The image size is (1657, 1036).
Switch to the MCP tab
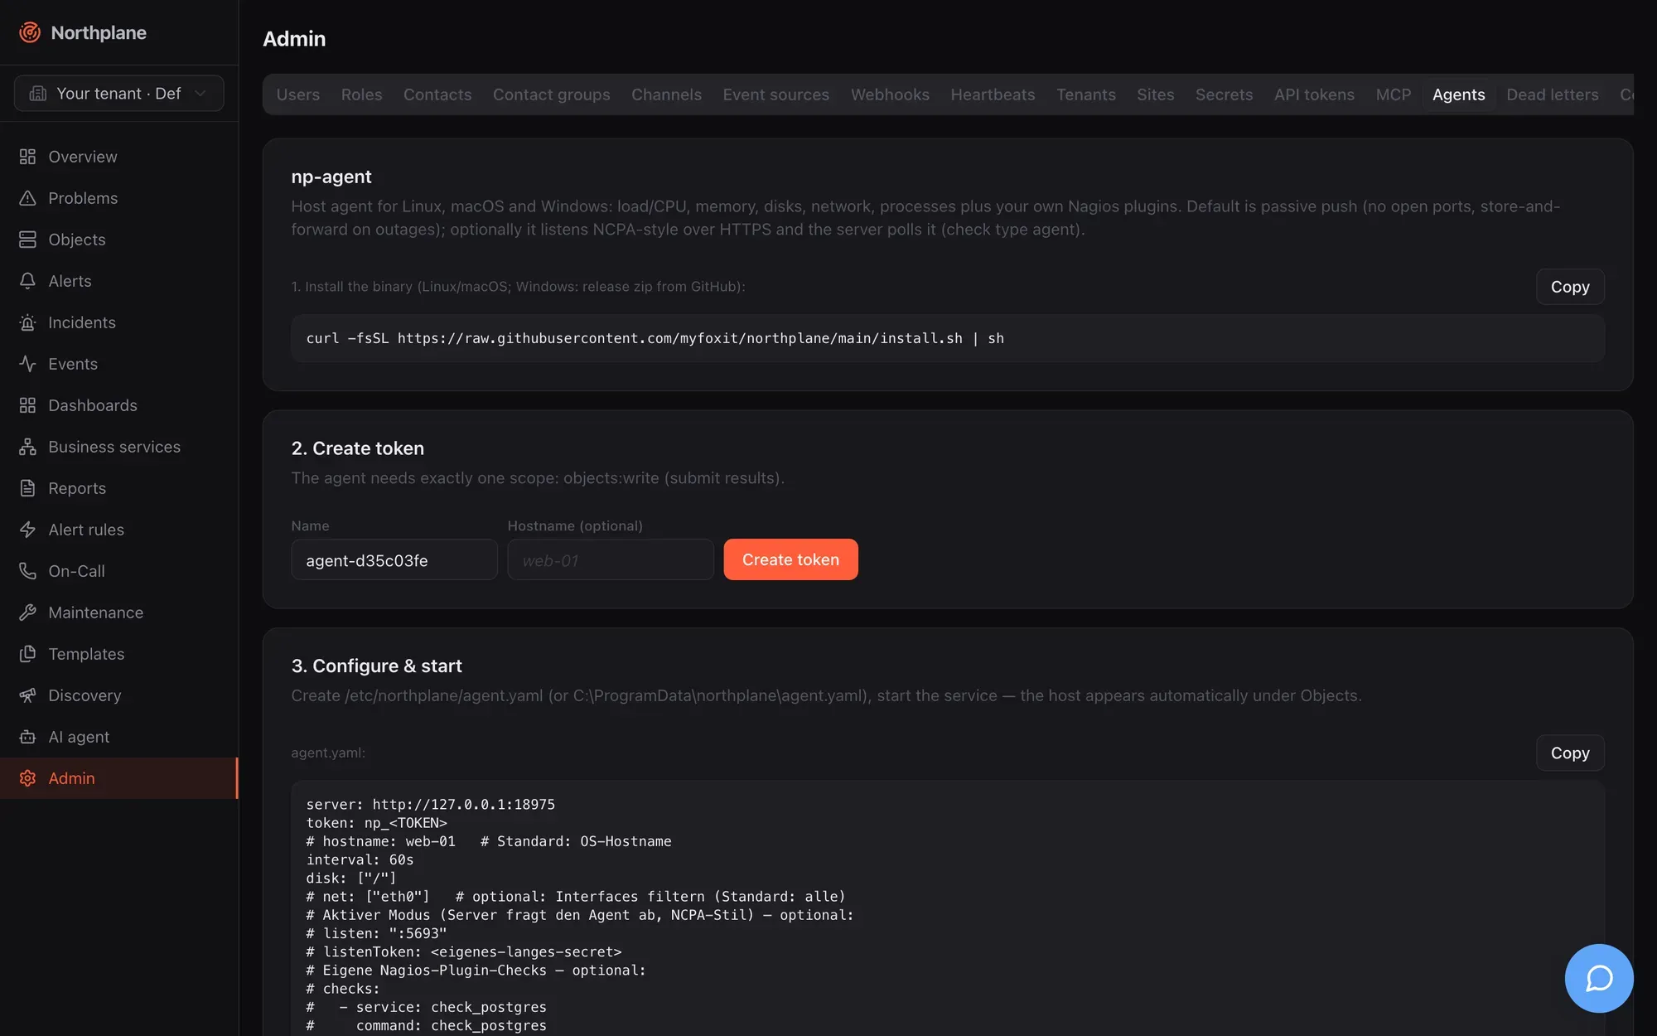[x=1394, y=94]
